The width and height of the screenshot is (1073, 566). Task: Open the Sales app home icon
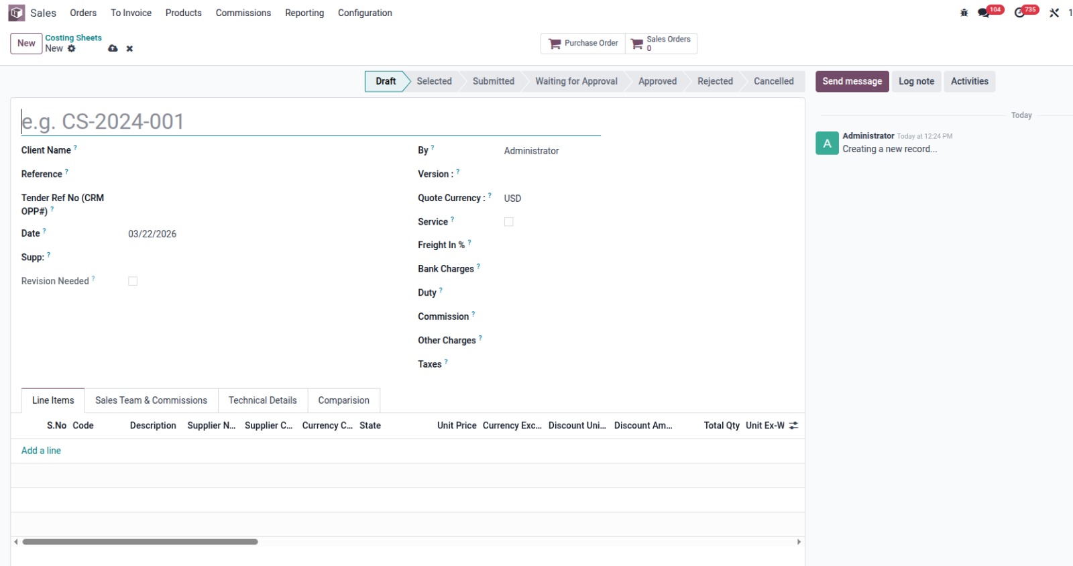17,13
